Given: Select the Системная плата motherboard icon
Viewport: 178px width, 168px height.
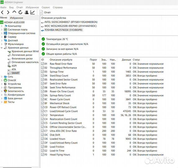Looking at the screenshot, I should point(5,30).
